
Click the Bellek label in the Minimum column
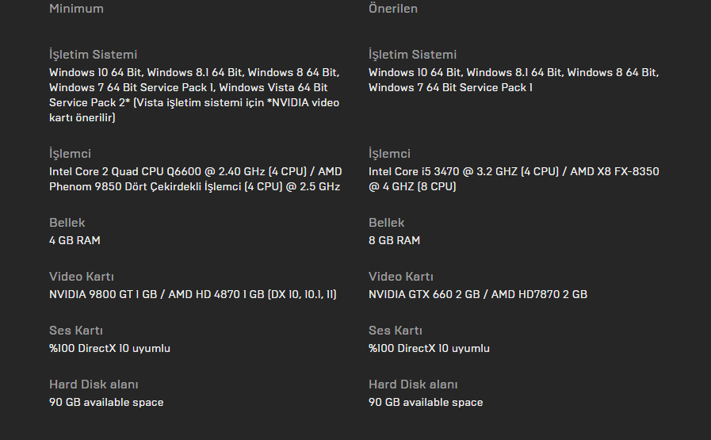click(x=67, y=223)
